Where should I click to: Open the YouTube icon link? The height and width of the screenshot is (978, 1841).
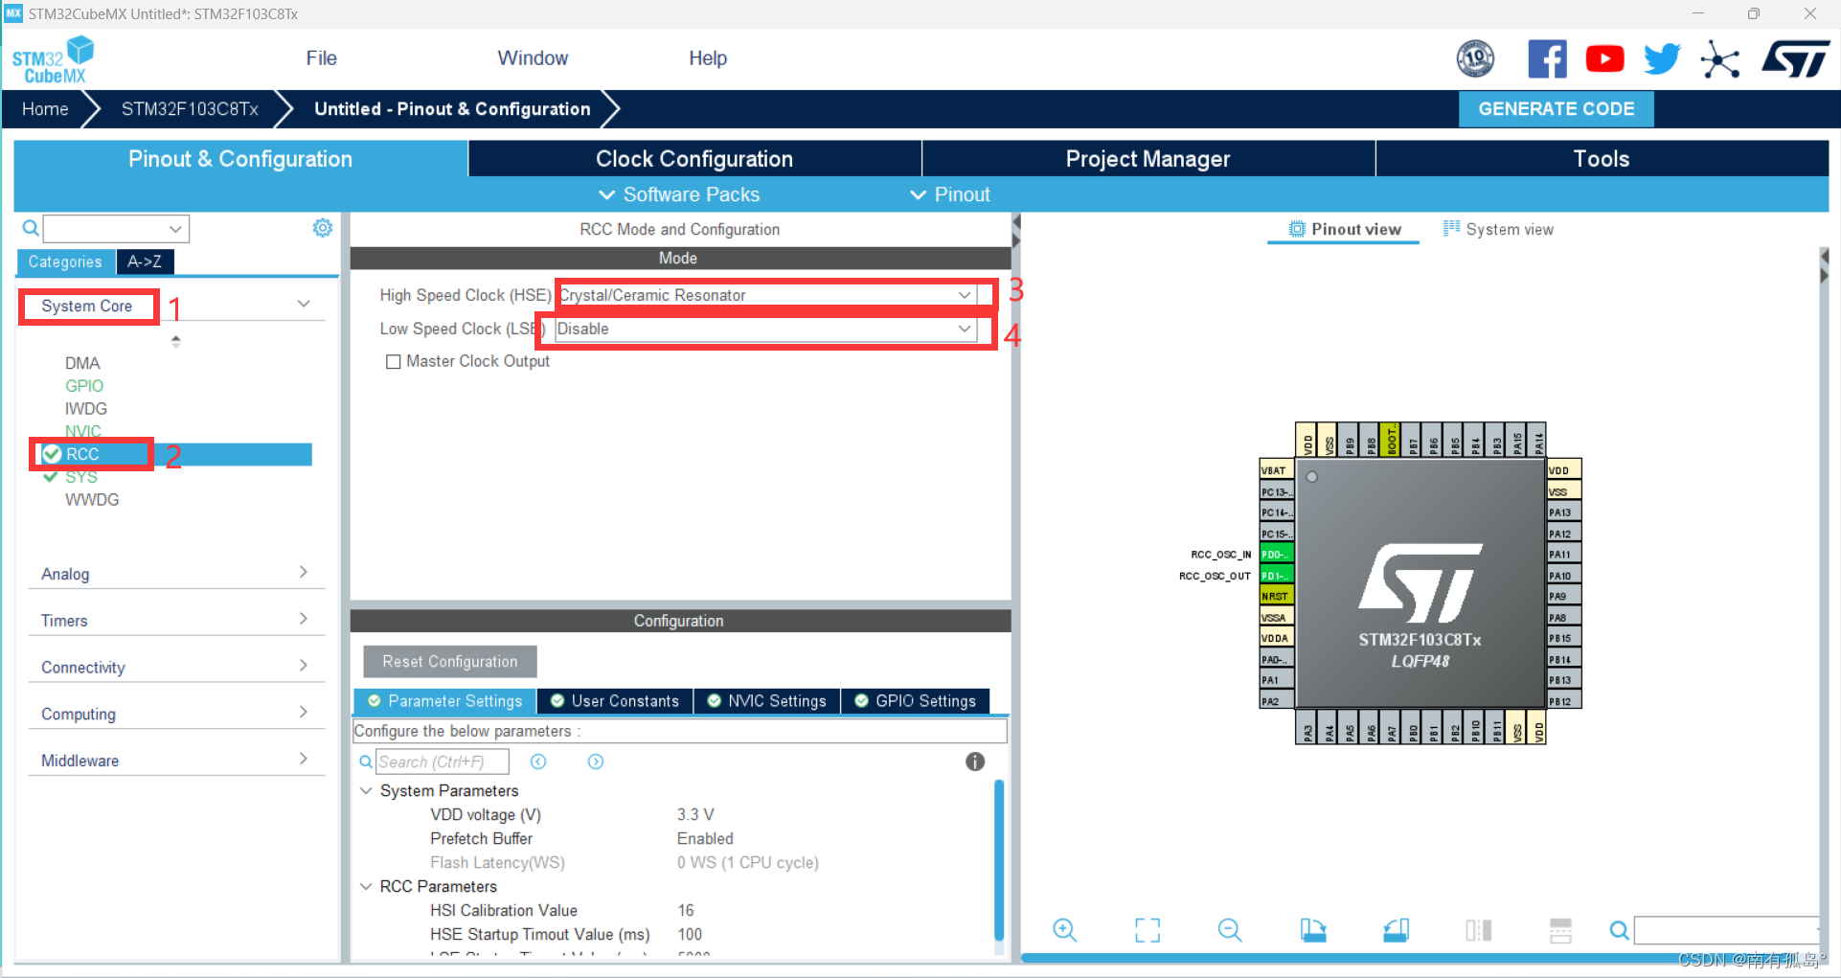[x=1604, y=59]
